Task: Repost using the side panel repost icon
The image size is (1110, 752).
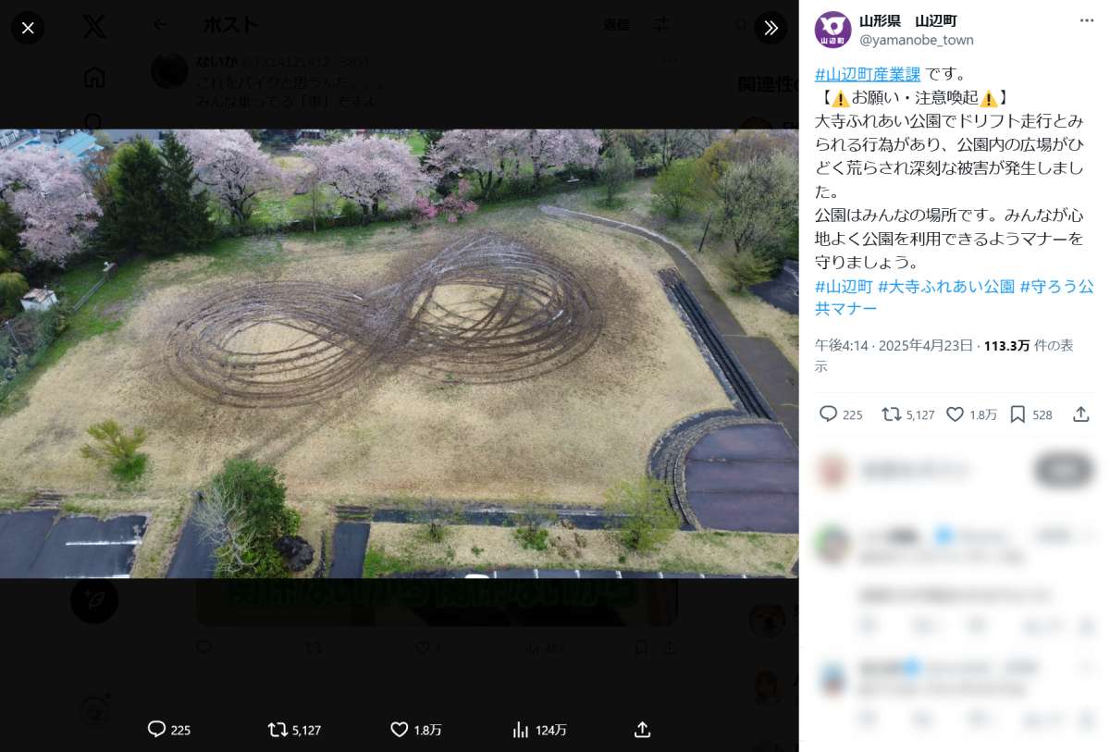Action: tap(892, 414)
